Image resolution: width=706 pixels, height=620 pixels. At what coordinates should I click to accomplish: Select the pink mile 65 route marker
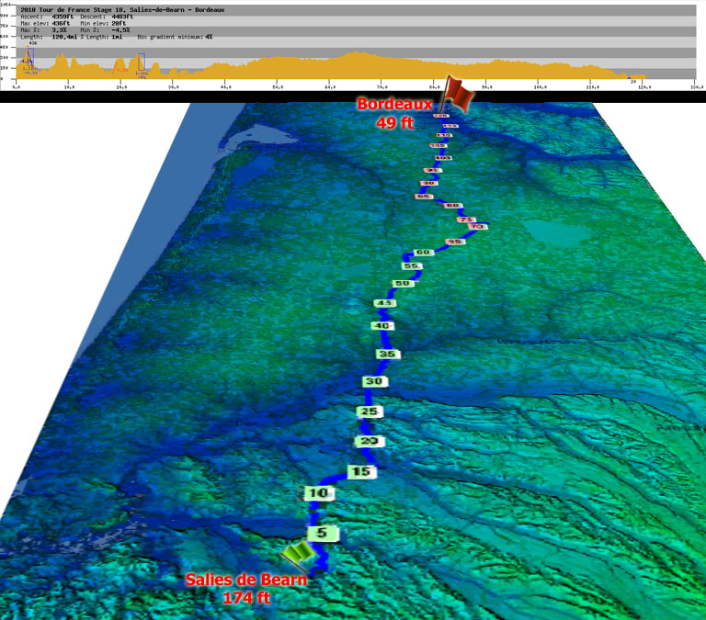pyautogui.click(x=456, y=242)
